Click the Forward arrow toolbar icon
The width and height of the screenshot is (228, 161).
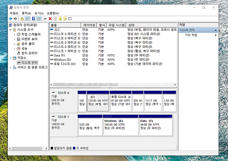tap(15, 18)
